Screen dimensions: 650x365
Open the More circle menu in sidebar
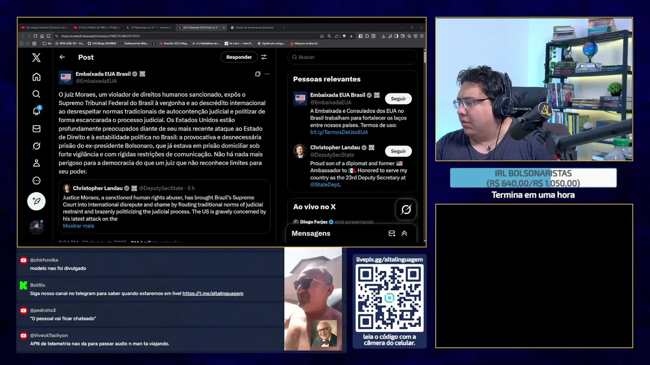(37, 180)
